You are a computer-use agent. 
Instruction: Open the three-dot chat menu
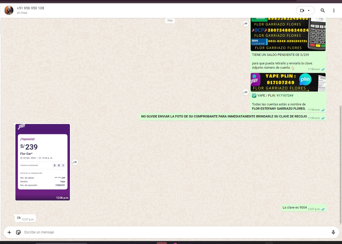[x=334, y=11]
